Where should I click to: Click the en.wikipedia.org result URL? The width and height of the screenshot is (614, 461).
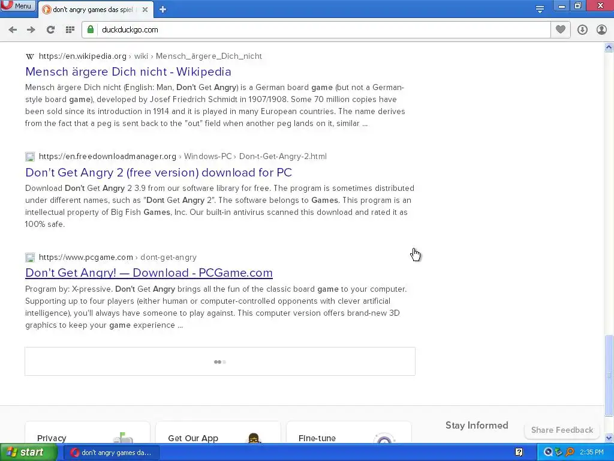(x=151, y=56)
